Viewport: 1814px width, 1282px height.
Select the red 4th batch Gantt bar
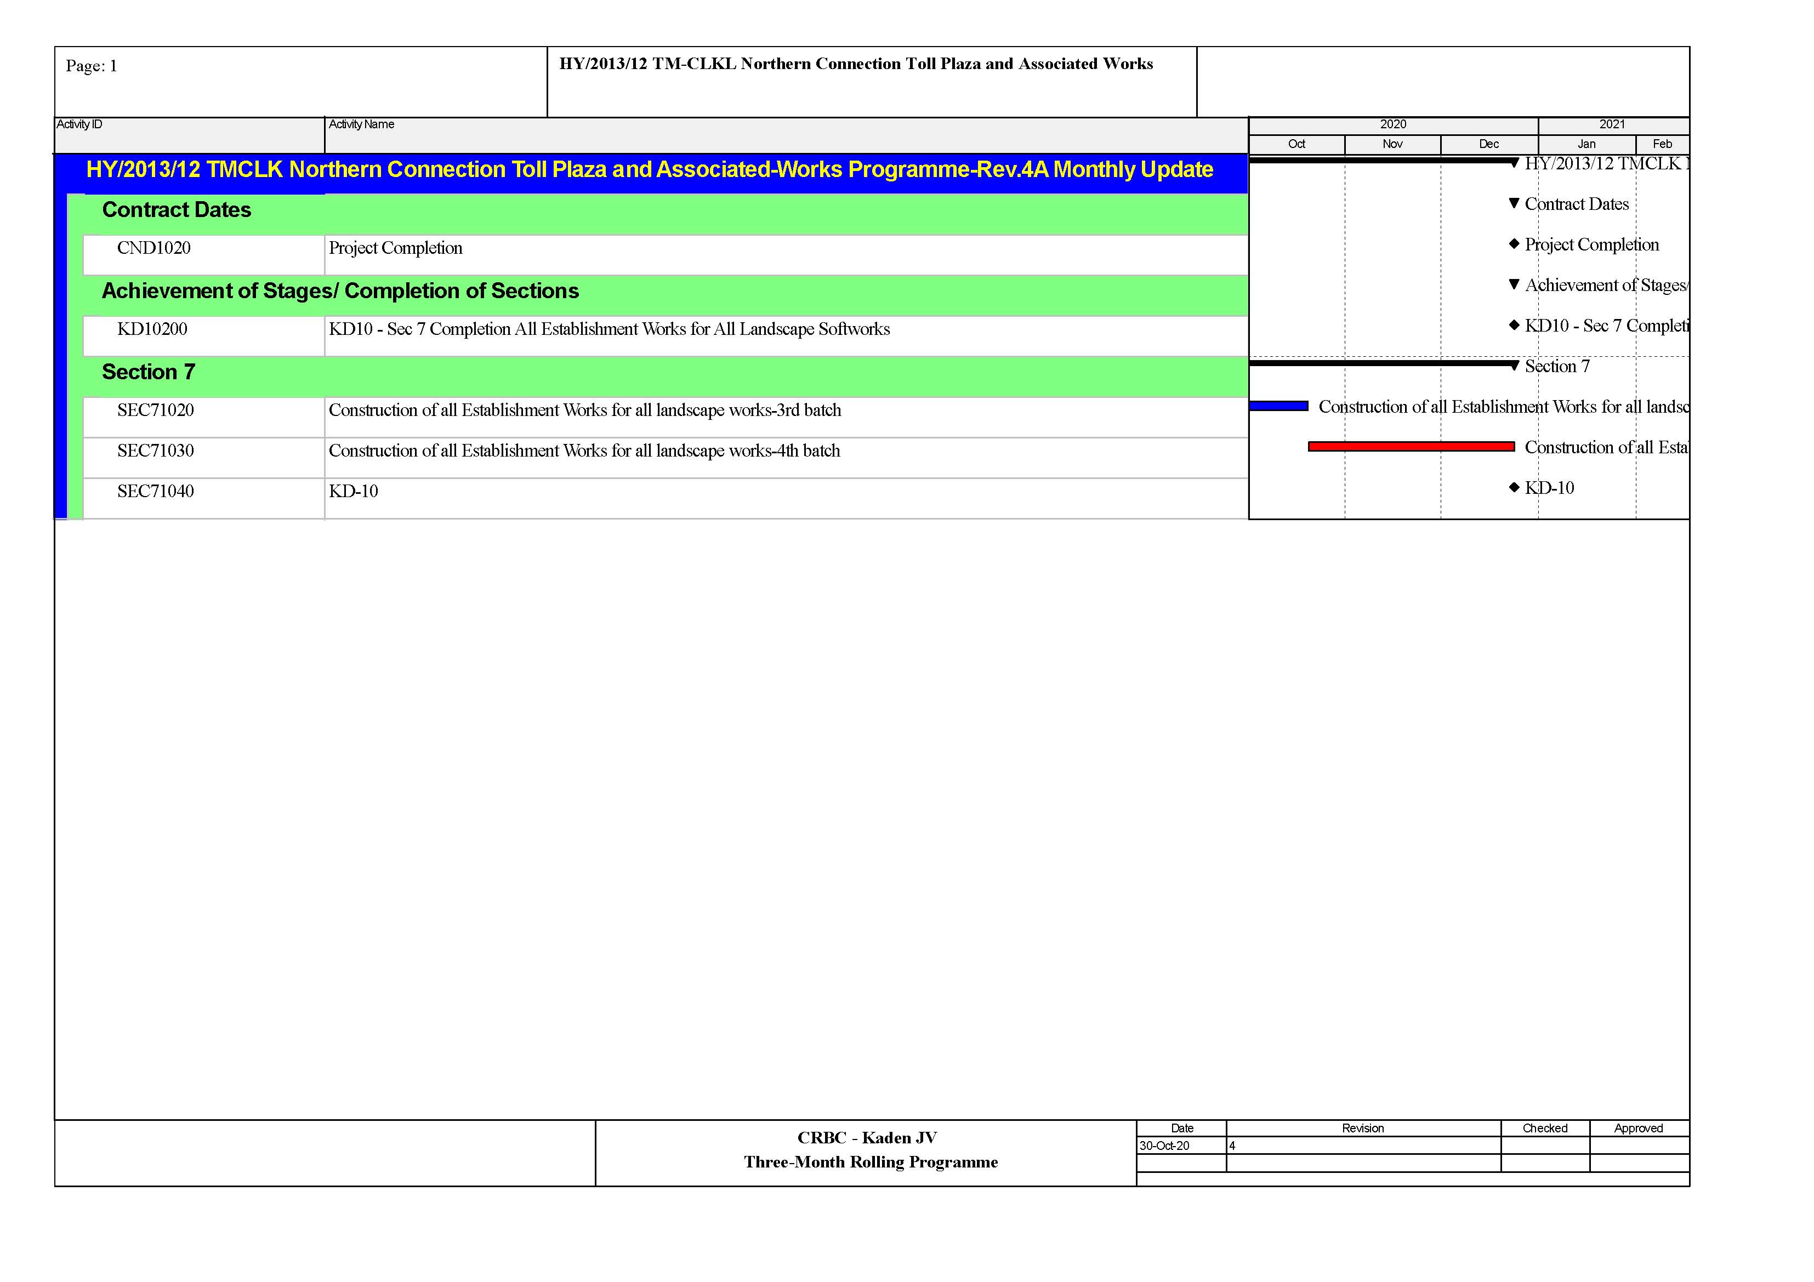1411,446
